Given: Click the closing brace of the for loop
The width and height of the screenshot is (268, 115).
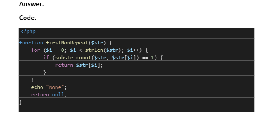Looking at the screenshot, I should (x=33, y=80).
